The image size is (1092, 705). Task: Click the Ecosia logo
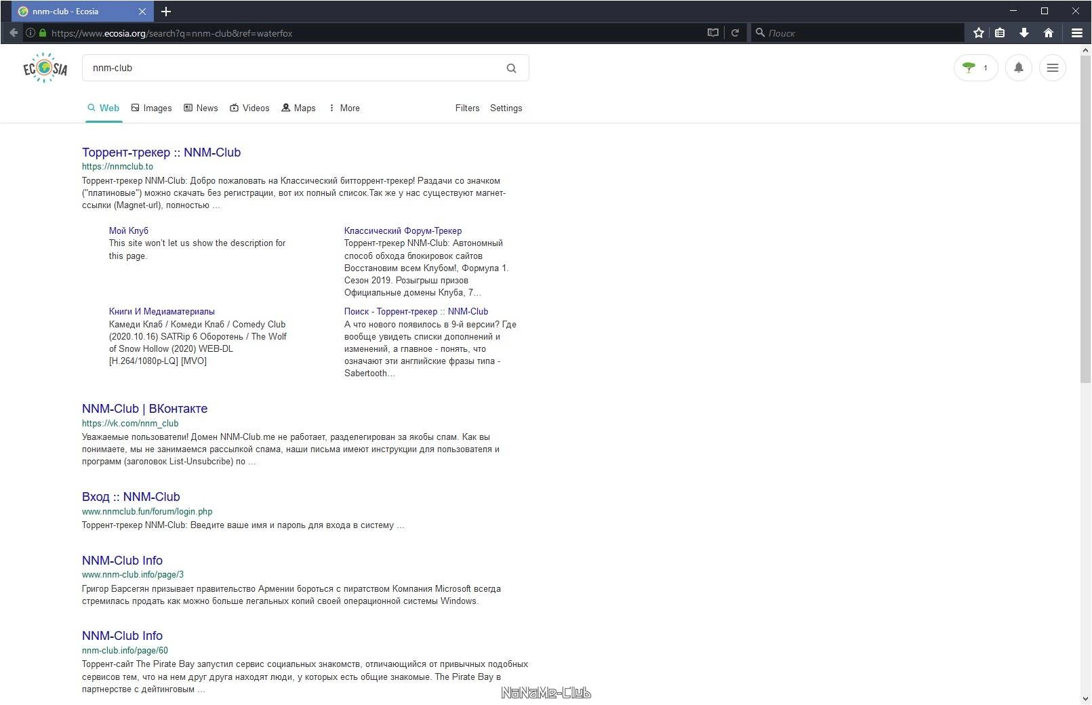click(x=45, y=68)
